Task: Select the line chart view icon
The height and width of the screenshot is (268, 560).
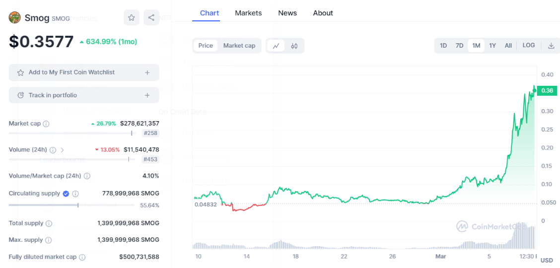Action: (x=276, y=46)
